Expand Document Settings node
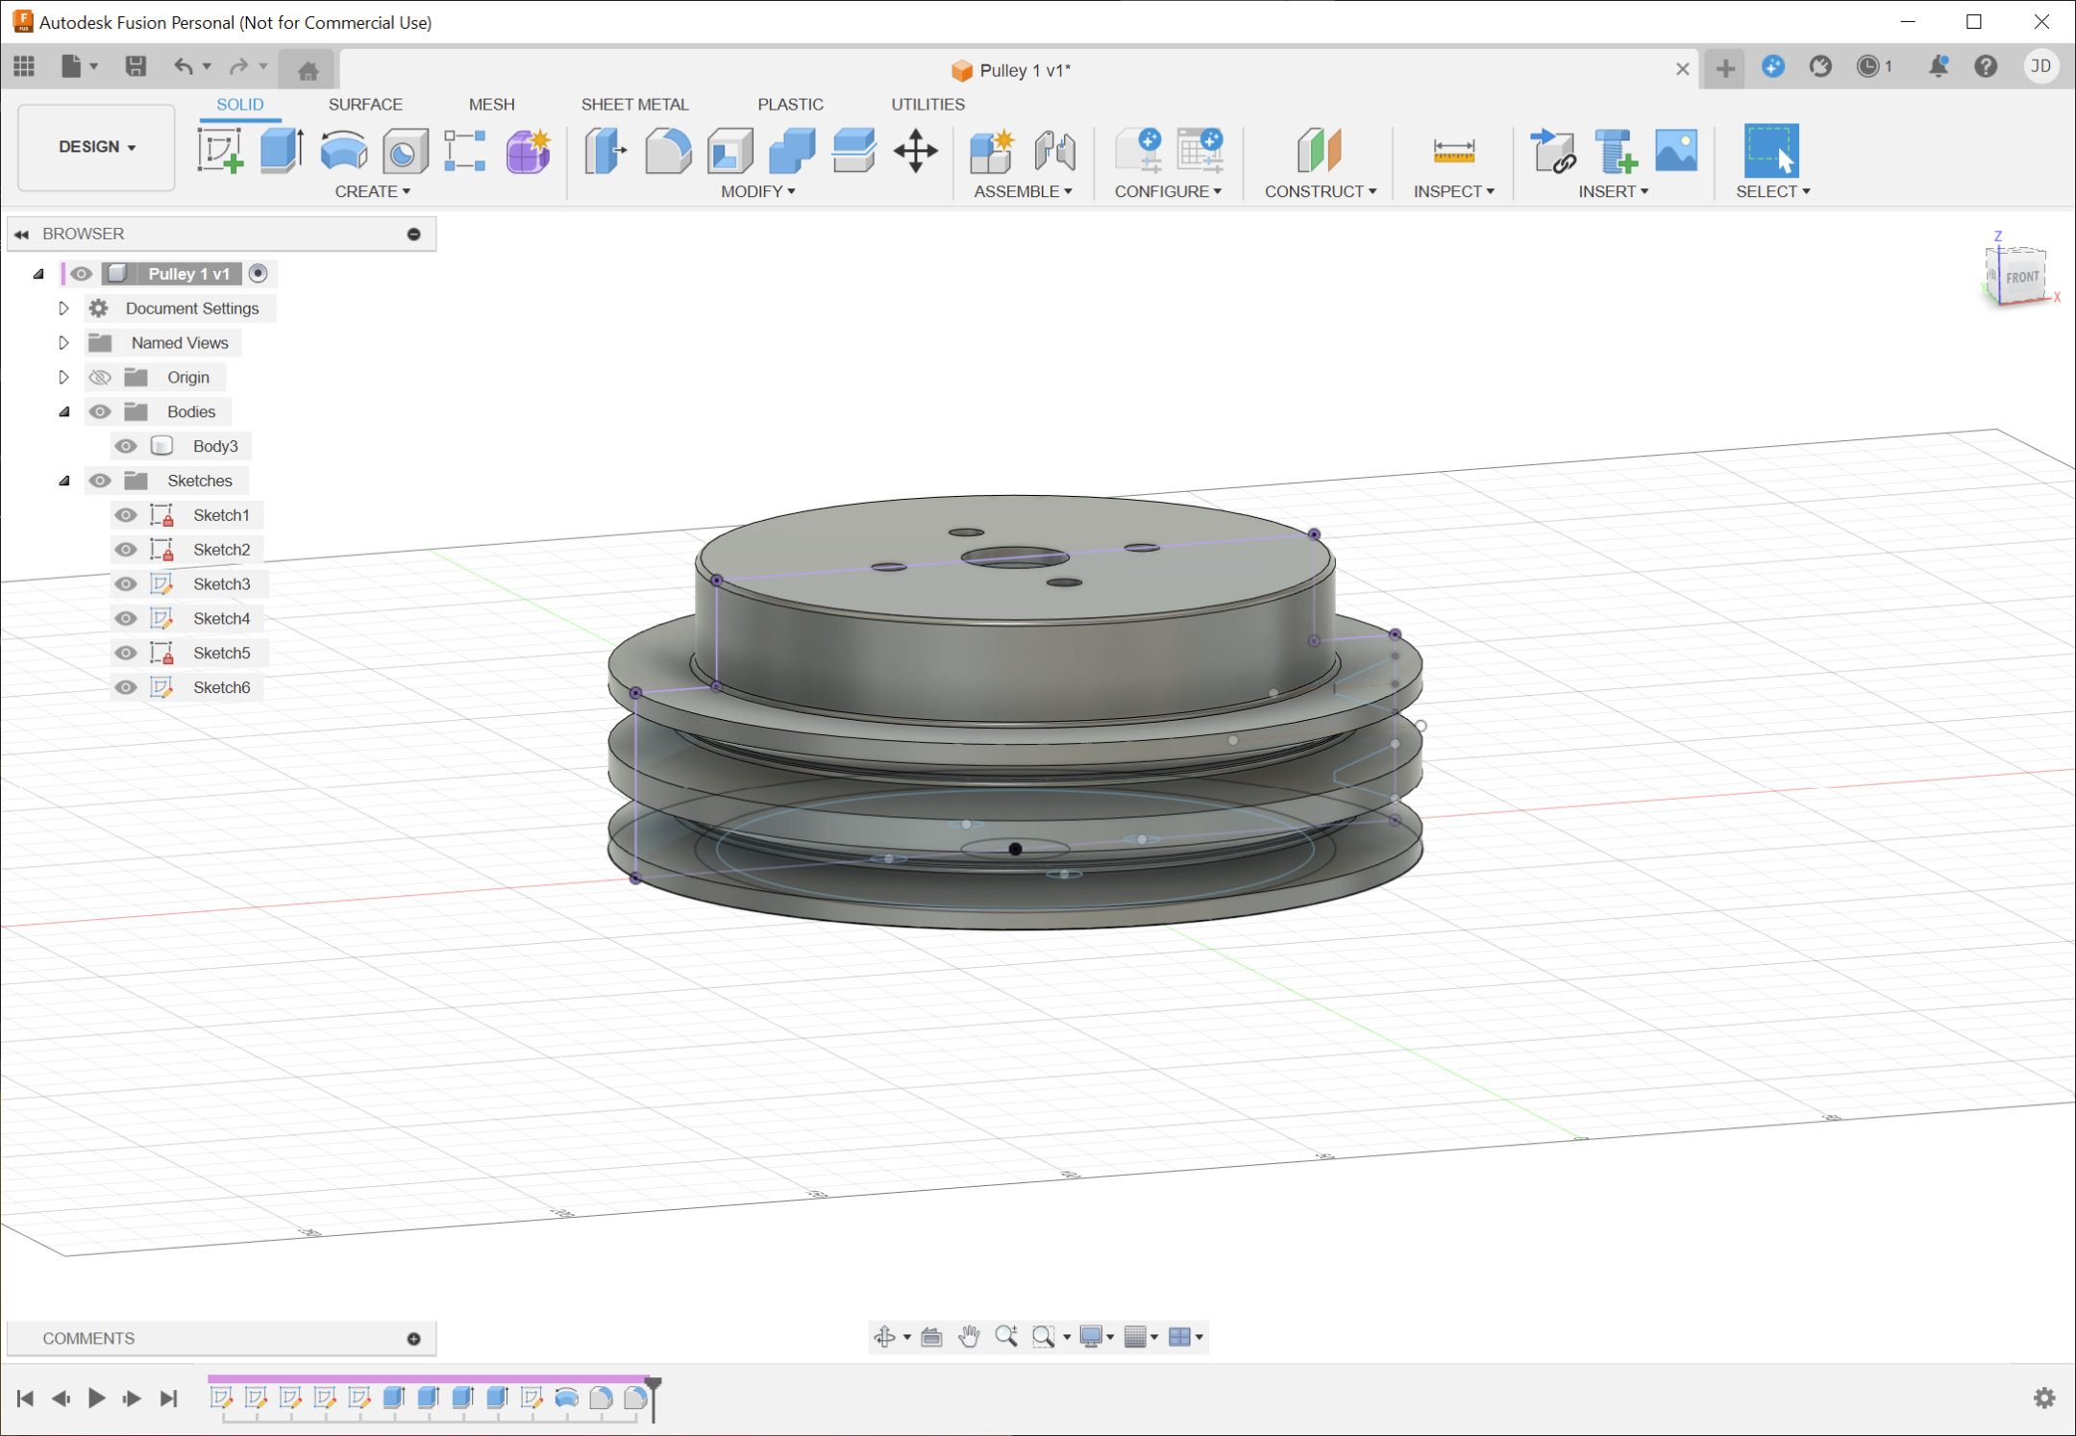 tap(63, 309)
